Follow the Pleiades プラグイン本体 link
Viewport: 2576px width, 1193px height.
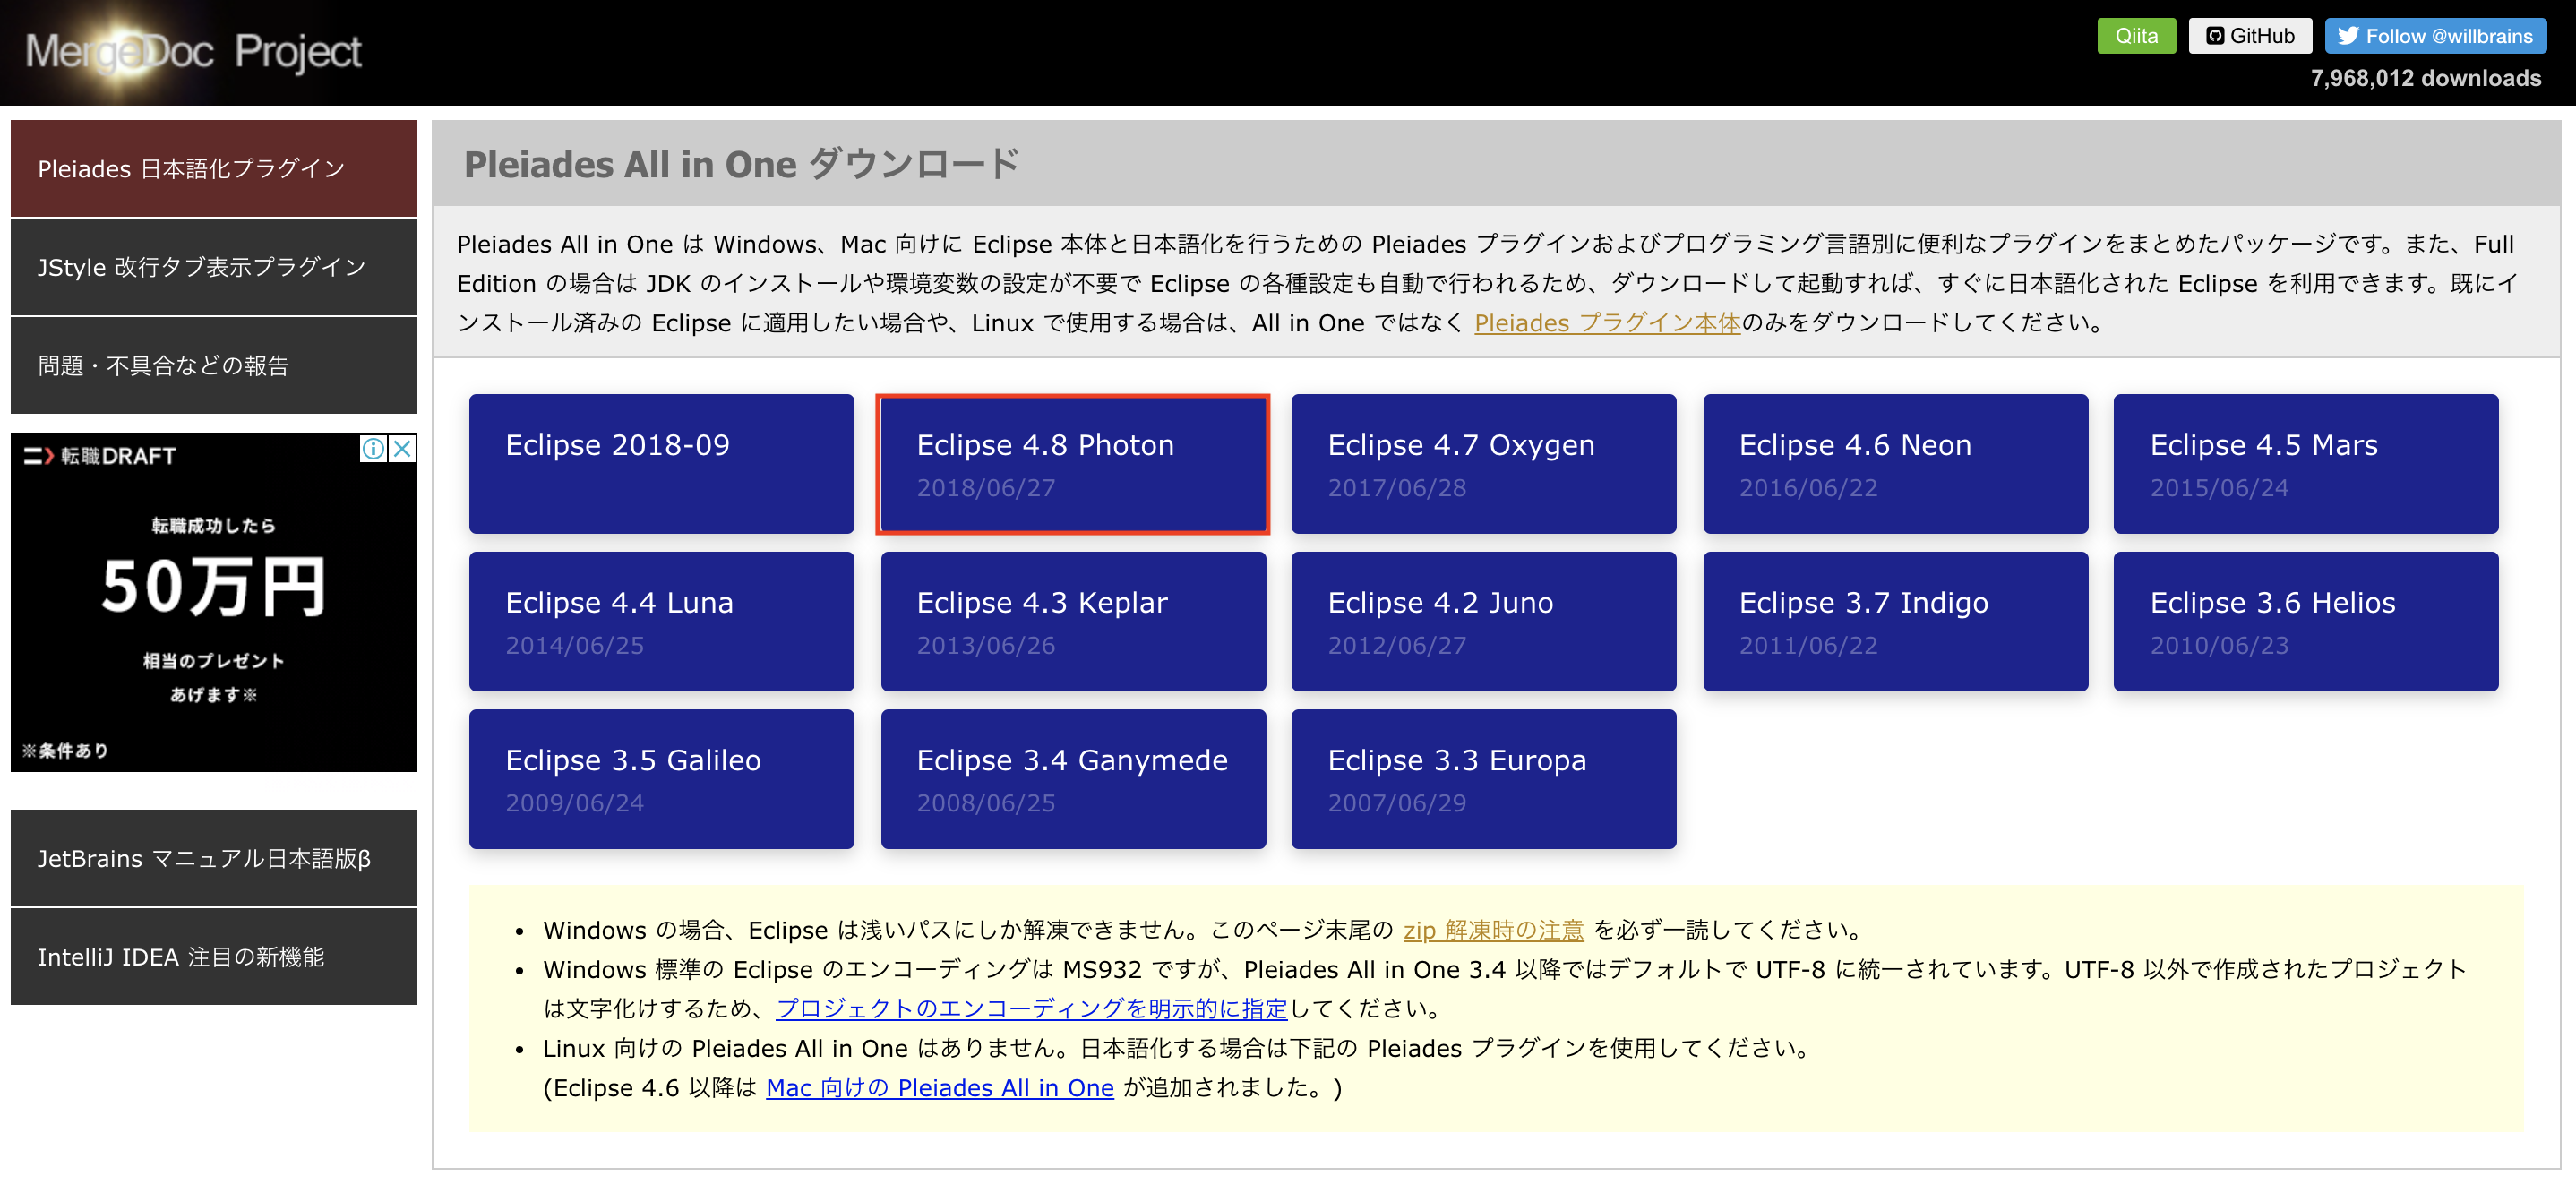[x=1607, y=323]
